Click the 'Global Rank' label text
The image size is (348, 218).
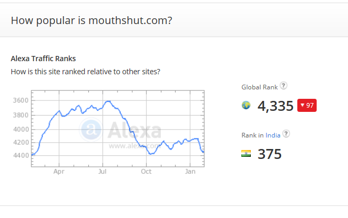(259, 87)
